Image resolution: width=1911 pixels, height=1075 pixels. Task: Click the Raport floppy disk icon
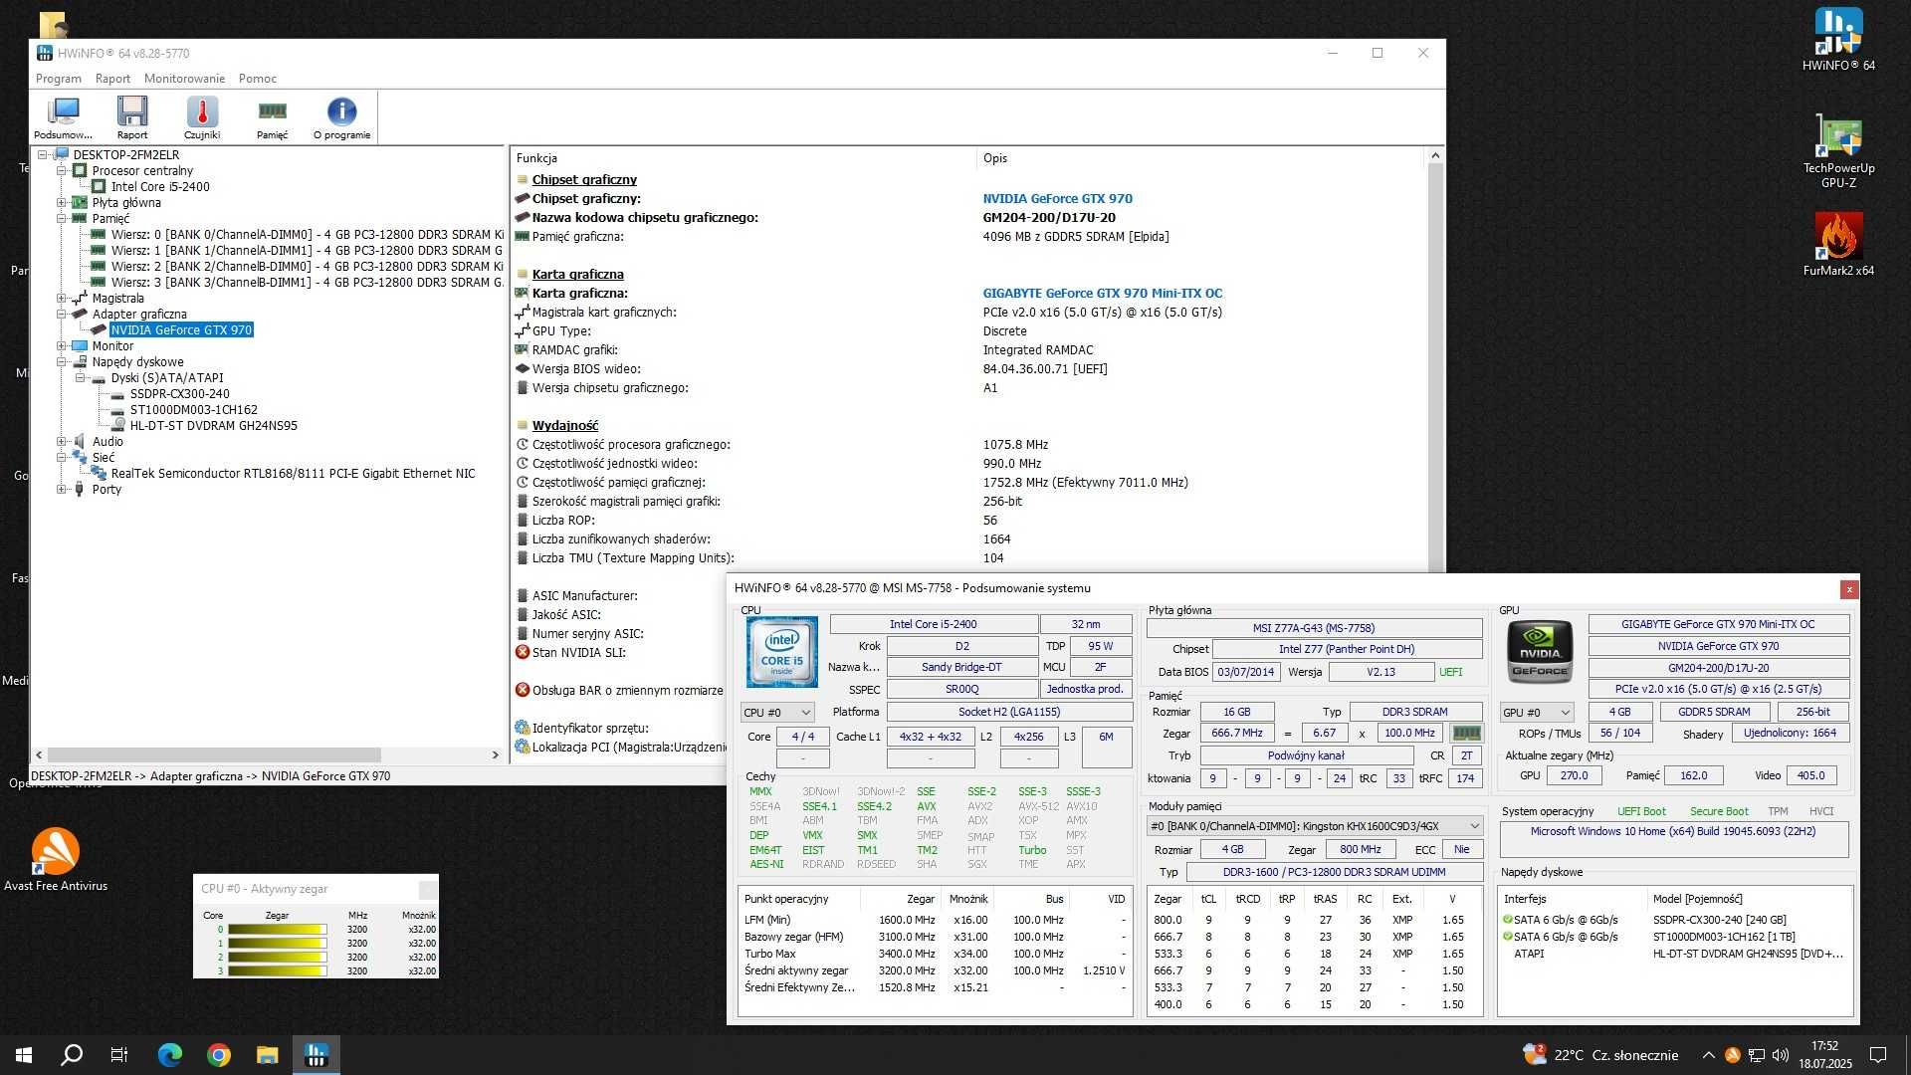click(132, 117)
